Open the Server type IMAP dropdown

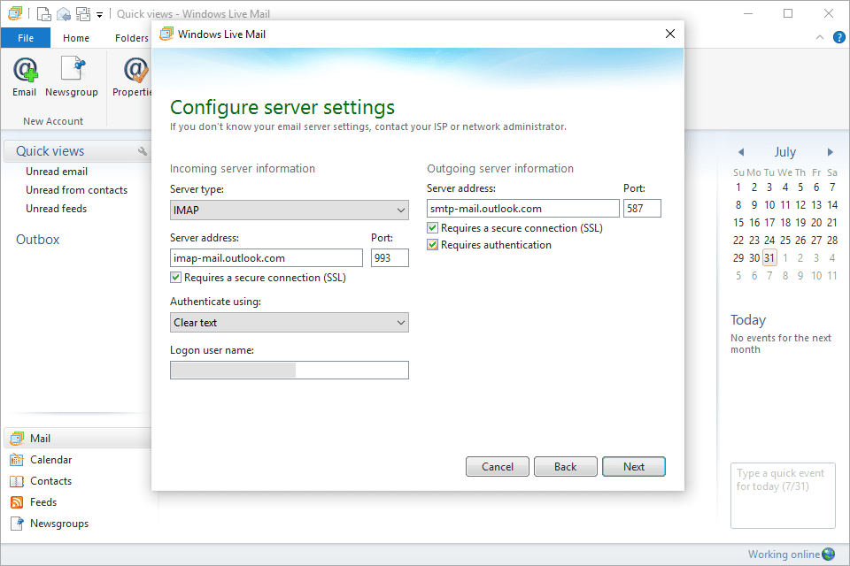point(290,210)
